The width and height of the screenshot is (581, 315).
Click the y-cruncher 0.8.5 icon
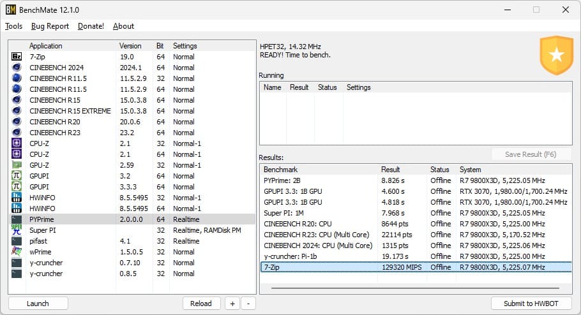(x=17, y=274)
